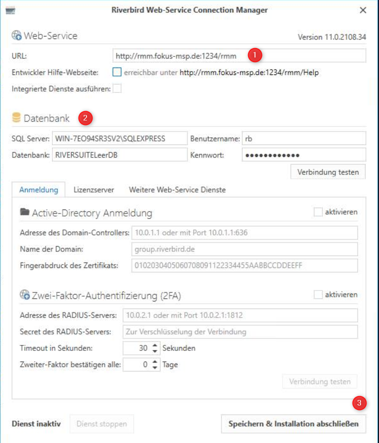This screenshot has height=443, width=379.
Task: Click Name der Domain field
Action: click(245, 249)
